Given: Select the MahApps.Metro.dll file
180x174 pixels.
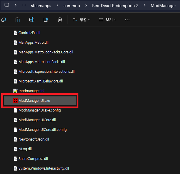Looking at the screenshot, I should [x=33, y=43].
